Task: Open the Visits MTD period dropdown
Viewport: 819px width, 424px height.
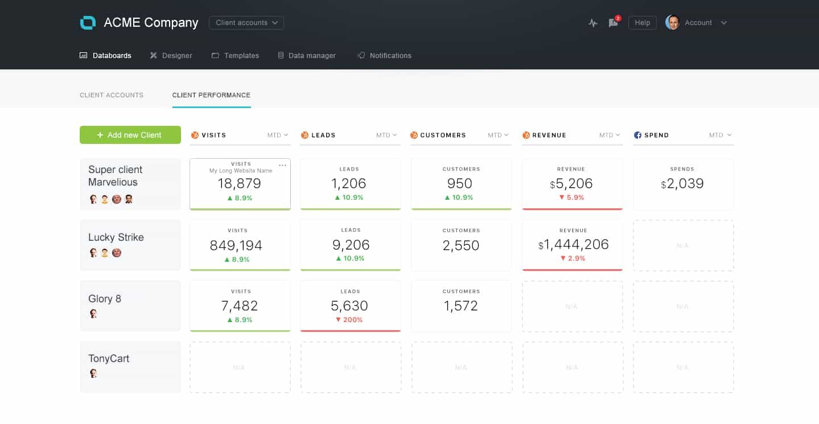Action: click(278, 135)
